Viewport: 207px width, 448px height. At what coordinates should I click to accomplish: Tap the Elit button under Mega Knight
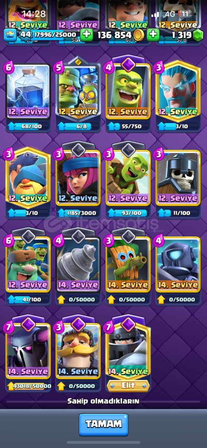tap(128, 386)
